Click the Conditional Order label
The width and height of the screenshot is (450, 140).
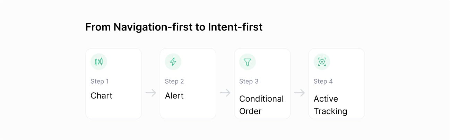coord(261,105)
